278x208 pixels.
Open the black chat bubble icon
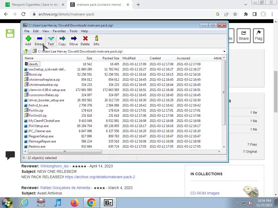10,155
